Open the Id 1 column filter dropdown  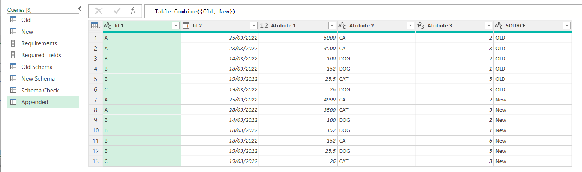(175, 25)
